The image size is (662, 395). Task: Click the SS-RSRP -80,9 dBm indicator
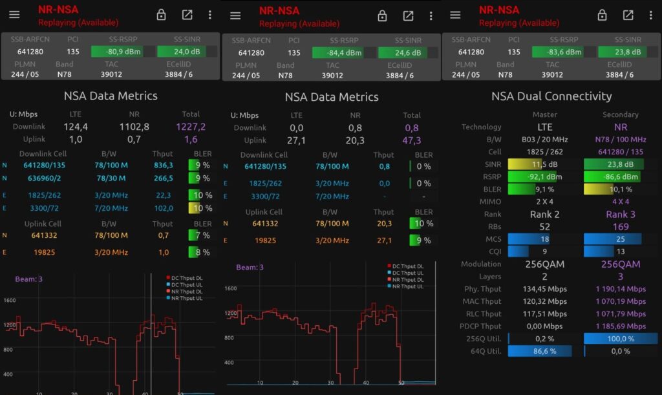pos(116,52)
